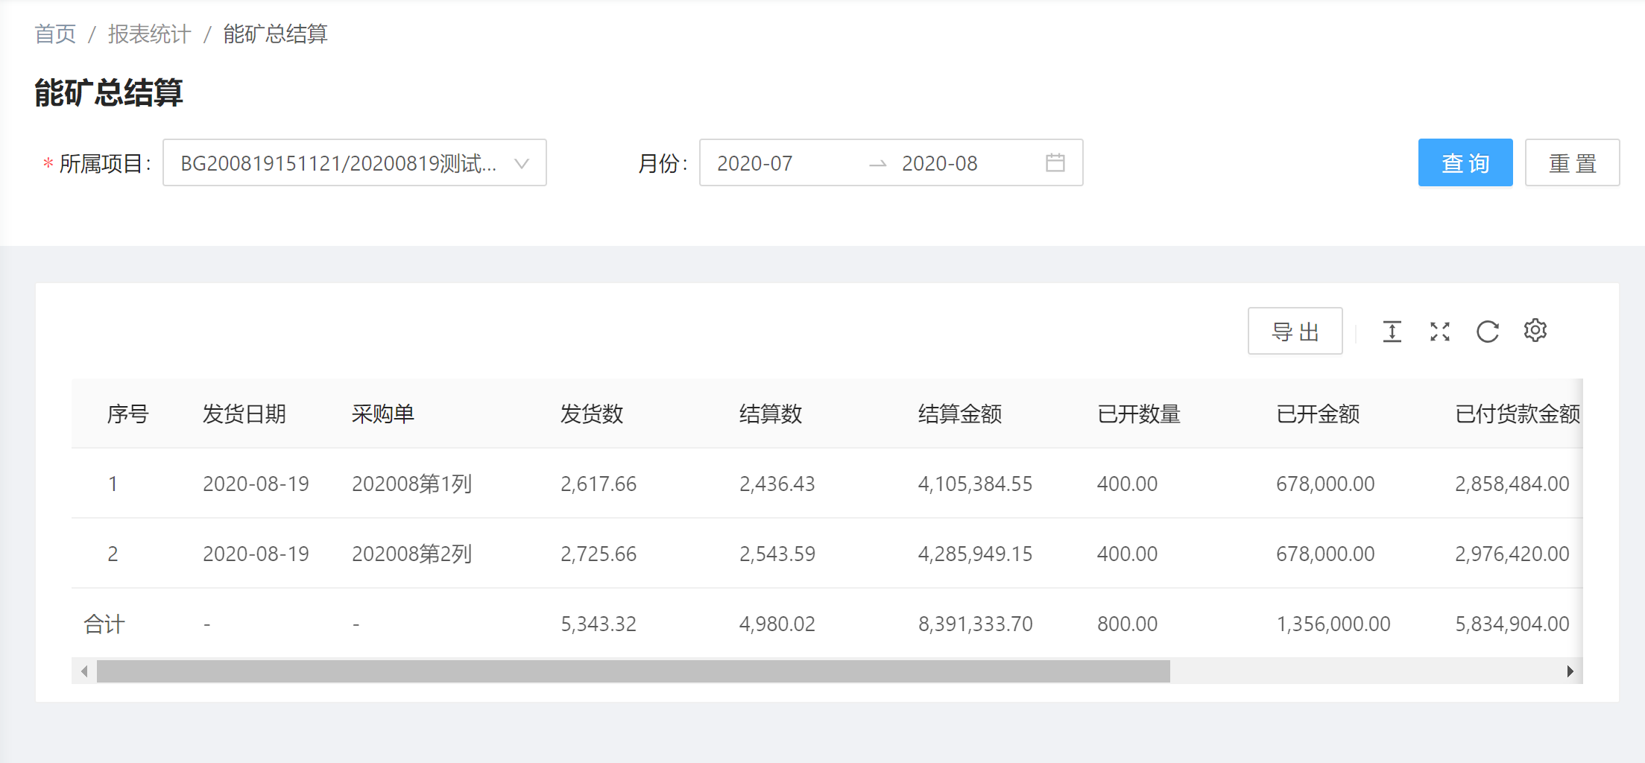Click the scrollbar left arrow

84,671
